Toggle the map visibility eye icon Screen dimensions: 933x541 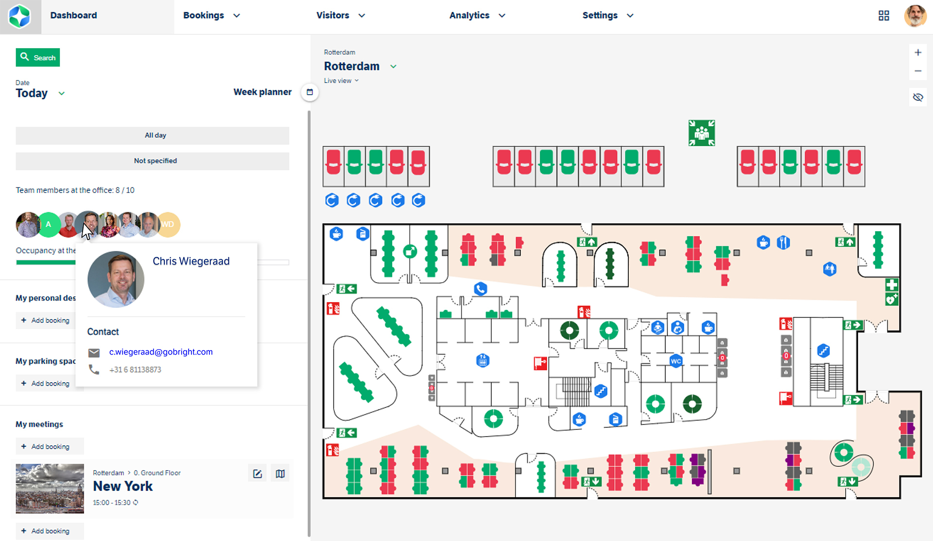917,97
